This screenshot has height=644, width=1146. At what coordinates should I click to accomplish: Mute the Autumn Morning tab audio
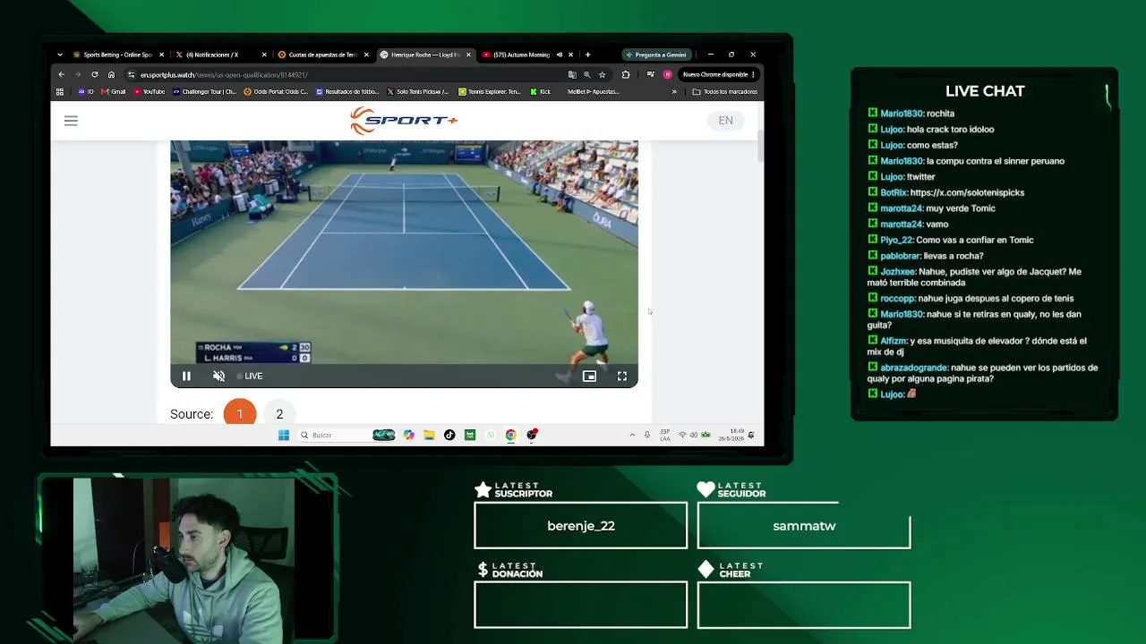point(560,55)
